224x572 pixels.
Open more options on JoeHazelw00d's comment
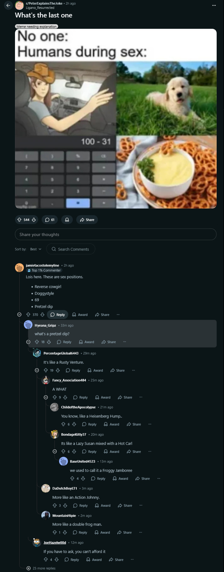coord(132,560)
